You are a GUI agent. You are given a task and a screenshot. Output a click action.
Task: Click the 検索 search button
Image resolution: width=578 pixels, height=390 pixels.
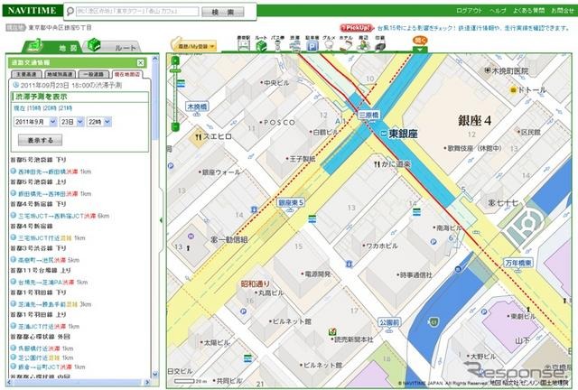(x=223, y=12)
